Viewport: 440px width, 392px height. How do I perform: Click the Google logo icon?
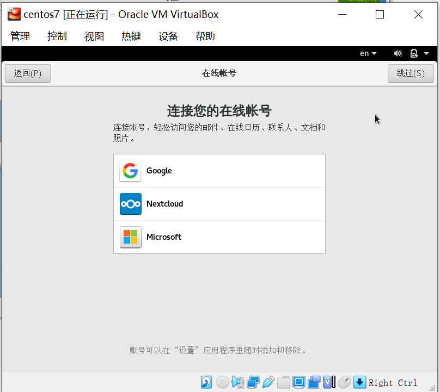130,171
